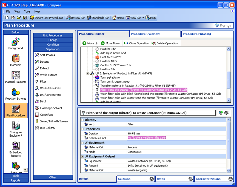Collapse the UP 3 Isolation of Product node
237x187 pixels.
click(88, 73)
